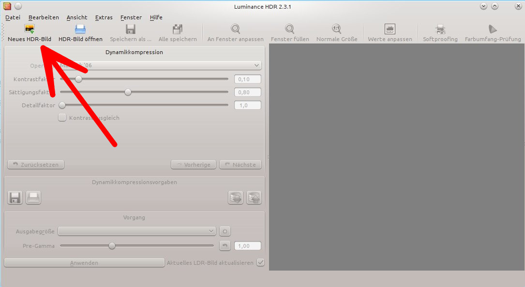Click the Zurücksetzen button
Viewport: 525px width, 287px height.
click(36, 165)
